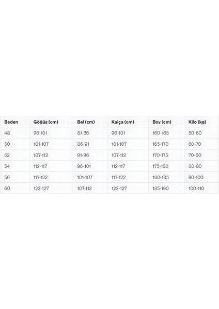Click weight value 90-100

click(196, 177)
